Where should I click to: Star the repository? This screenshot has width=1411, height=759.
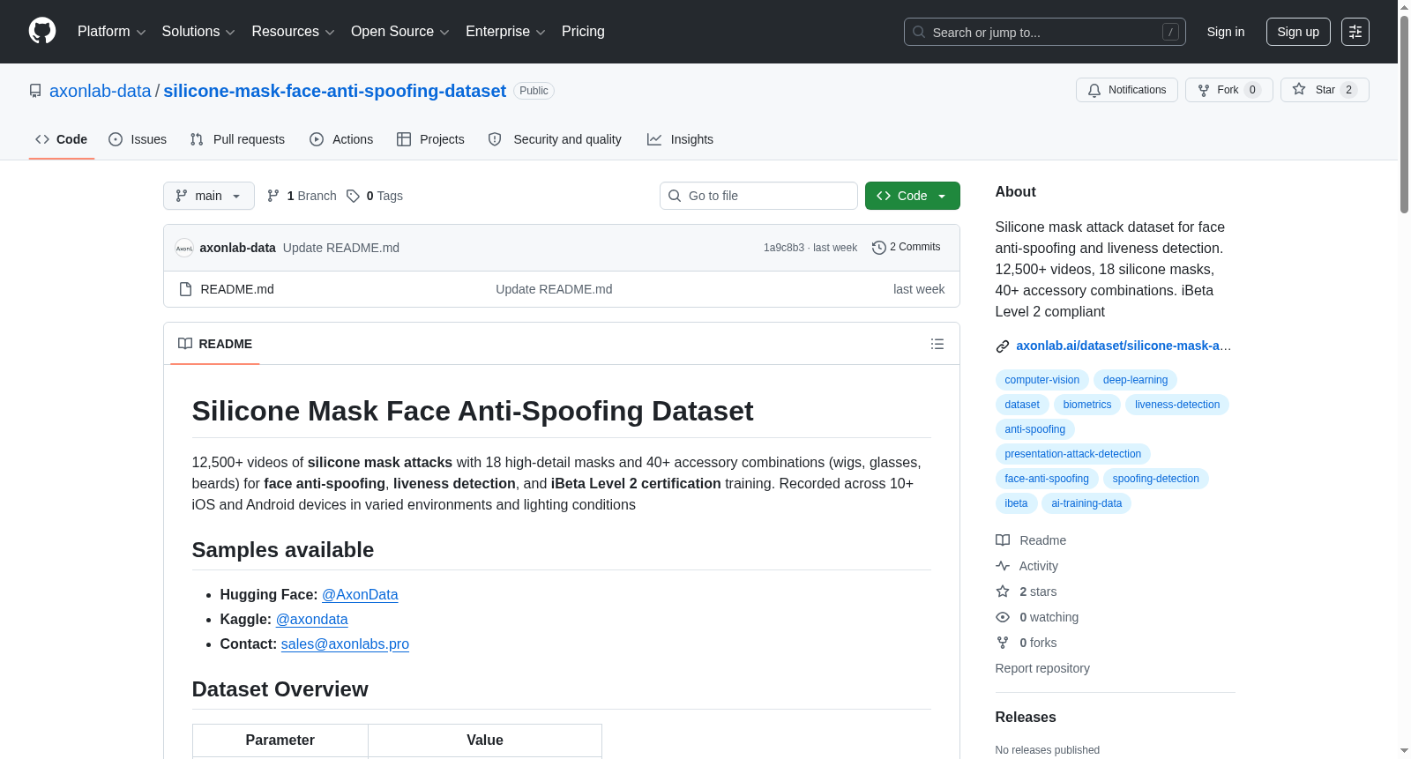(x=1325, y=90)
